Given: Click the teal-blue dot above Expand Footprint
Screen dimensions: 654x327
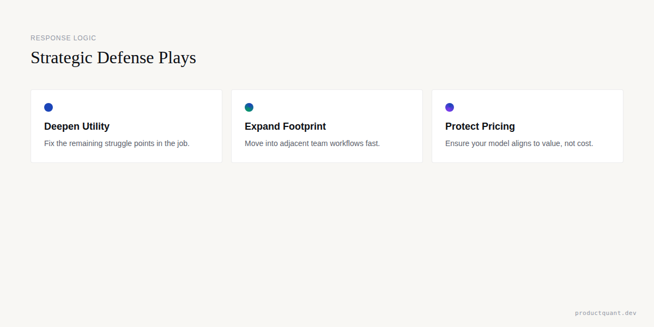Looking at the screenshot, I should click(x=249, y=107).
